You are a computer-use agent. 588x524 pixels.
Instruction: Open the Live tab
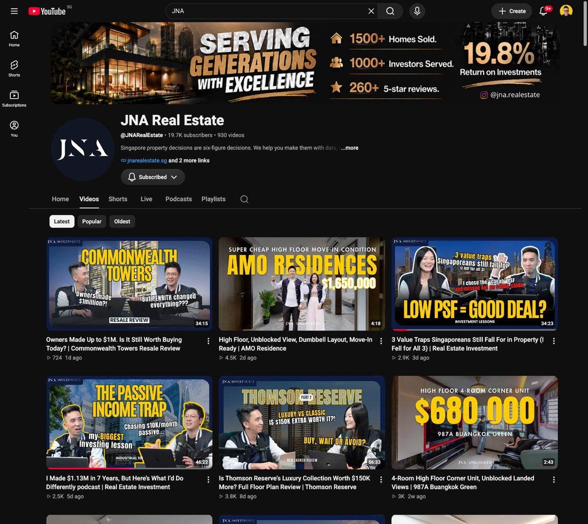pyautogui.click(x=146, y=199)
